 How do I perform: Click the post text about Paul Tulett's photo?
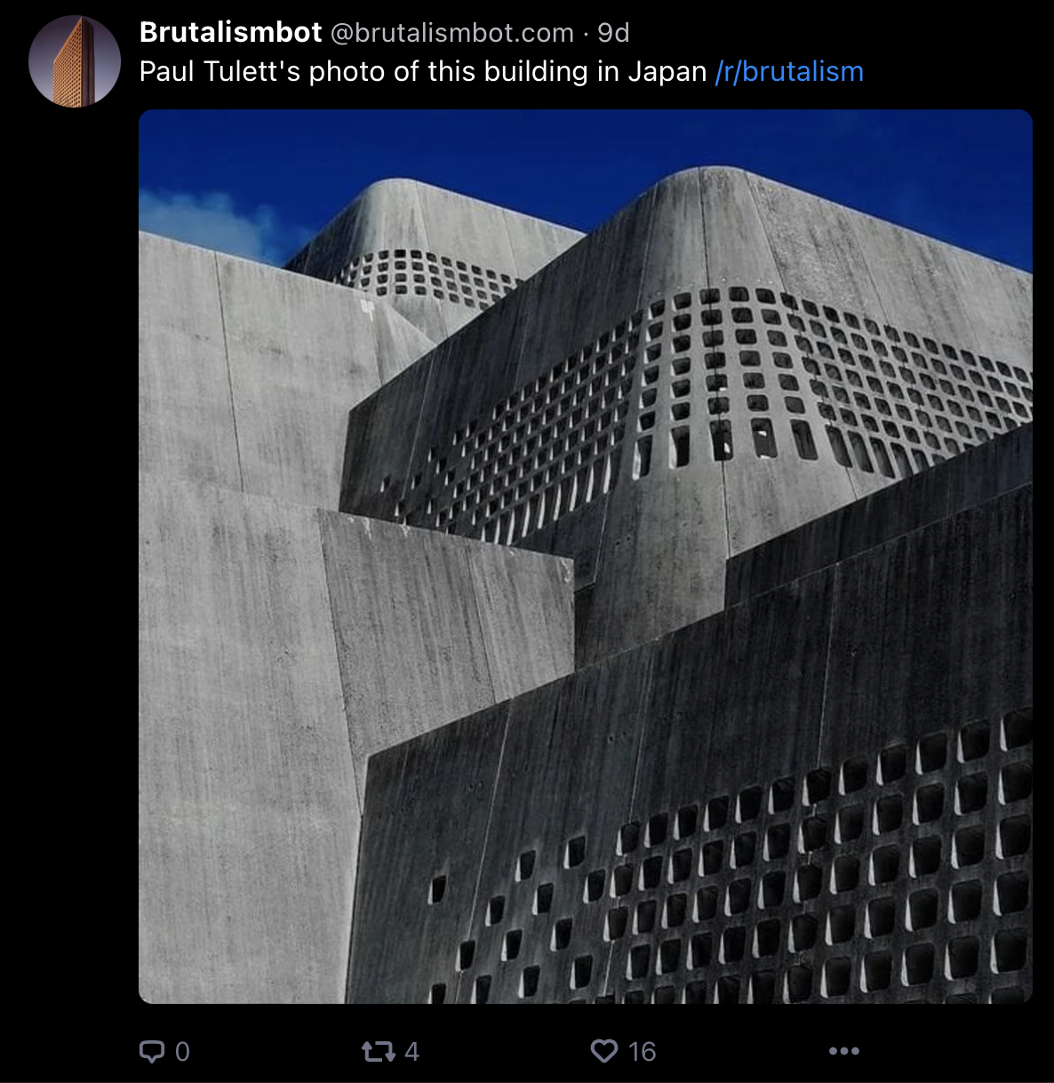(x=423, y=72)
